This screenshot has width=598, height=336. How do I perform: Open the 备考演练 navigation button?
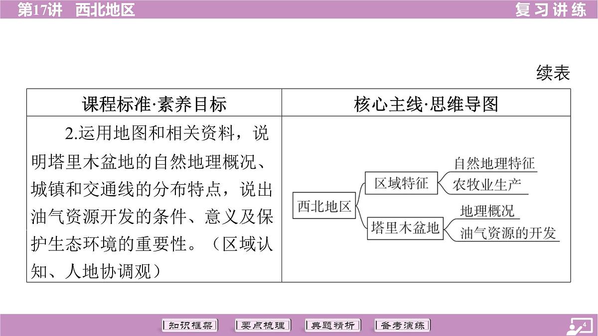(402, 326)
